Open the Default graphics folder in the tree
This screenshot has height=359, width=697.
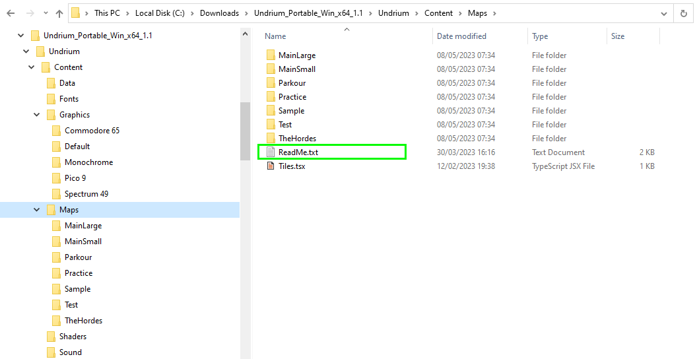coord(77,147)
